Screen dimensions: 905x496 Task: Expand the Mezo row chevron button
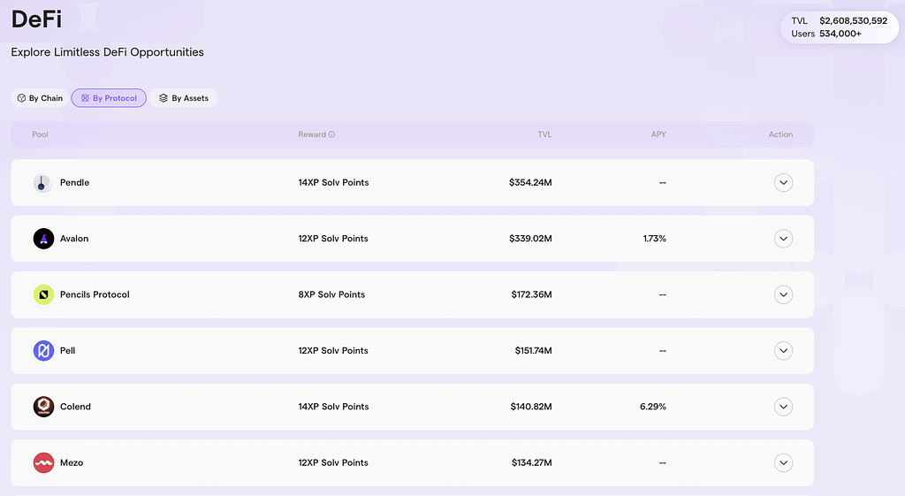[x=783, y=462]
